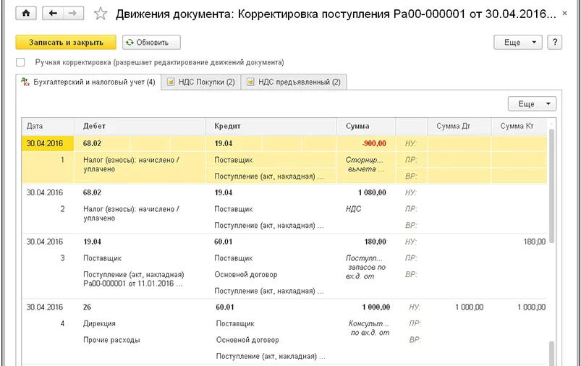Switch to the НДС предъявленный (2) tab
The image size is (581, 366).
[294, 82]
